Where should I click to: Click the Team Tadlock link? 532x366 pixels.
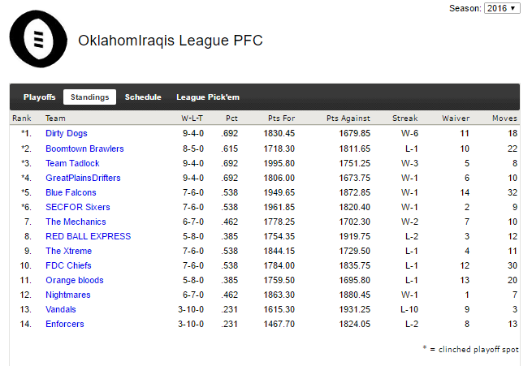click(72, 163)
